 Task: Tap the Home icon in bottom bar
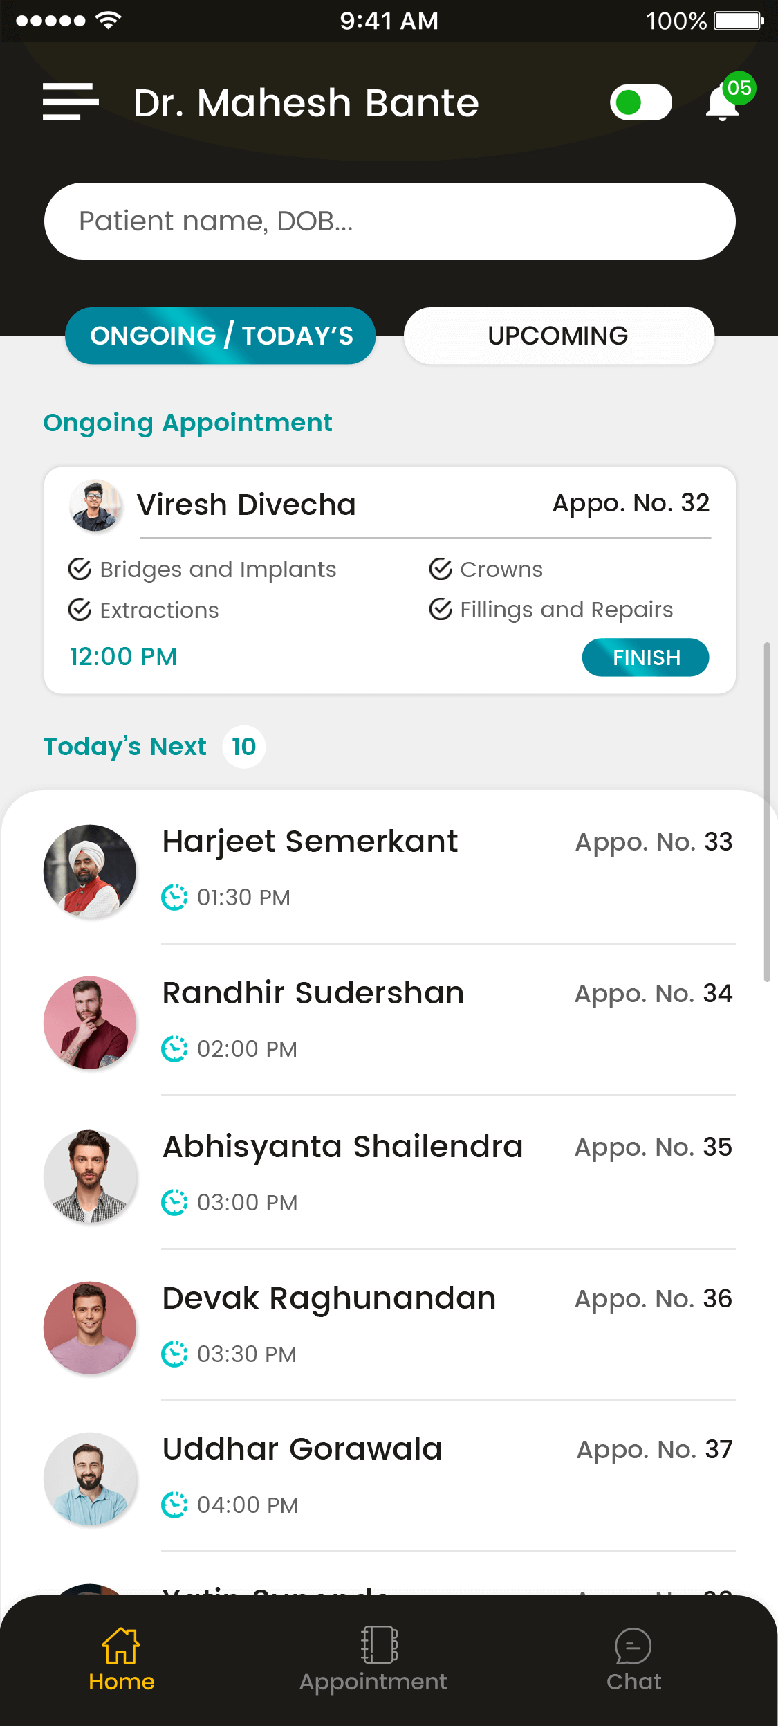(x=121, y=1646)
